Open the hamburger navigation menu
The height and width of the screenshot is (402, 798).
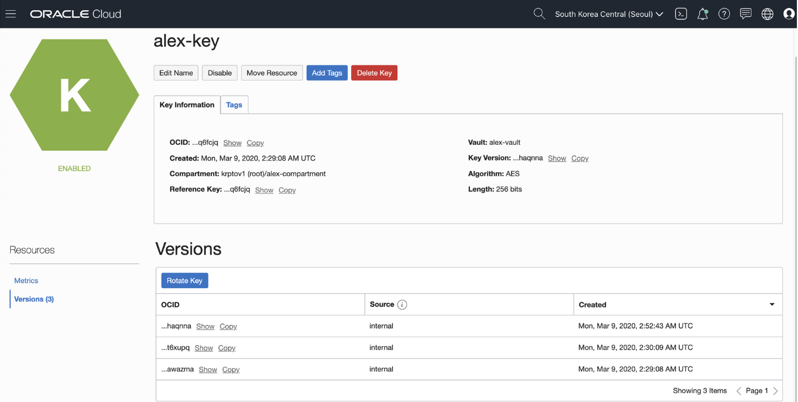10,14
